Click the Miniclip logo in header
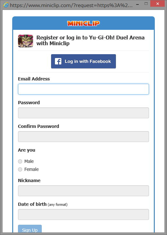Image resolution: width=167 pixels, height=235 pixels. 83,23
